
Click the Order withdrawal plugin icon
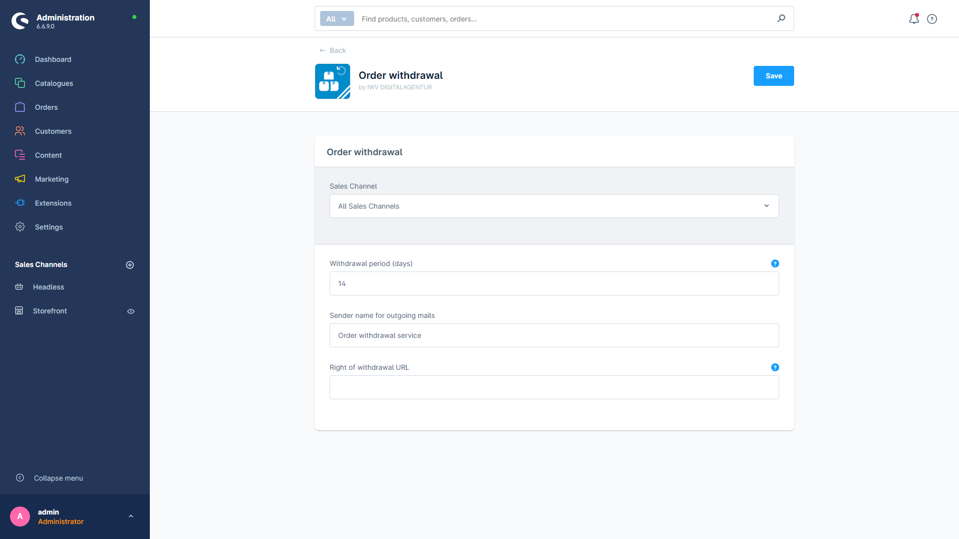[x=332, y=81]
